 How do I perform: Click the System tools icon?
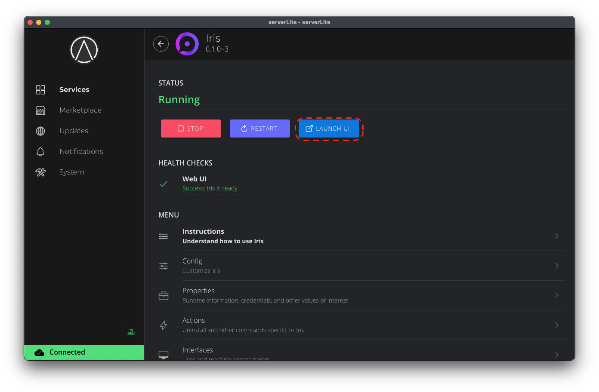point(40,172)
